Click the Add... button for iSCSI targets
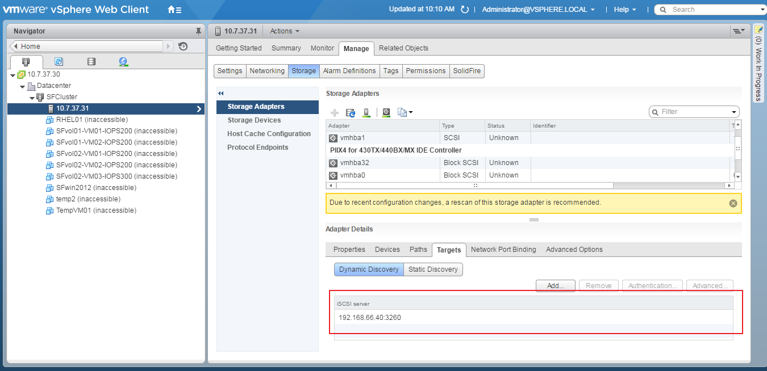The height and width of the screenshot is (371, 767). click(556, 286)
